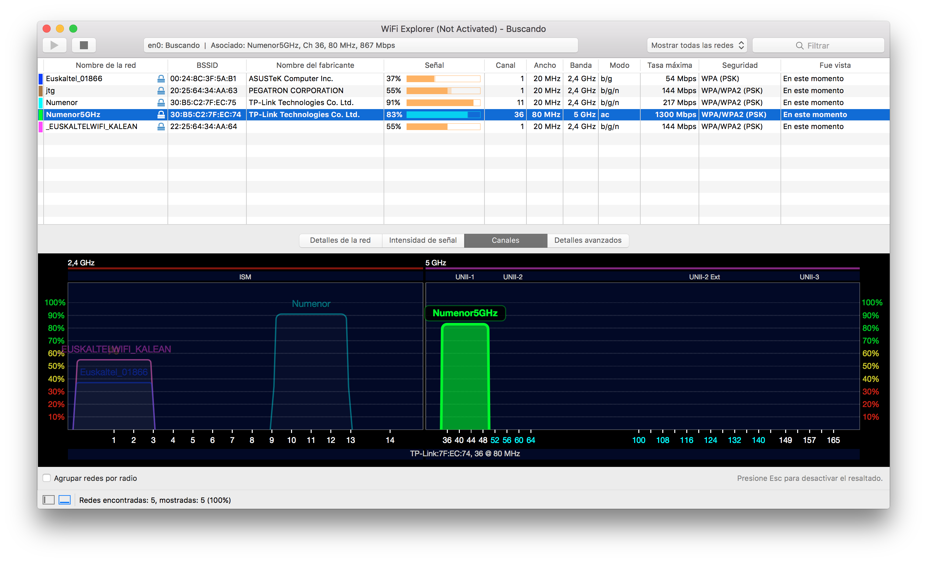Click lock icon in Numenor row
Viewport: 927px width, 562px height.
click(161, 102)
